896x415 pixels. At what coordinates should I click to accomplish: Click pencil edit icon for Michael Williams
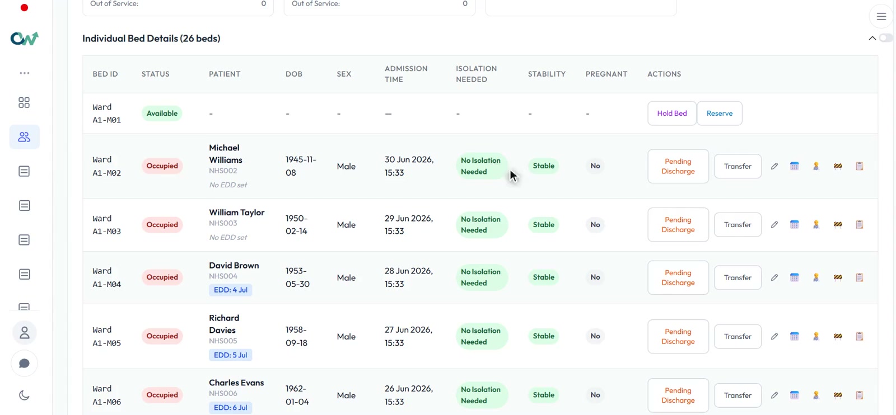click(x=774, y=166)
